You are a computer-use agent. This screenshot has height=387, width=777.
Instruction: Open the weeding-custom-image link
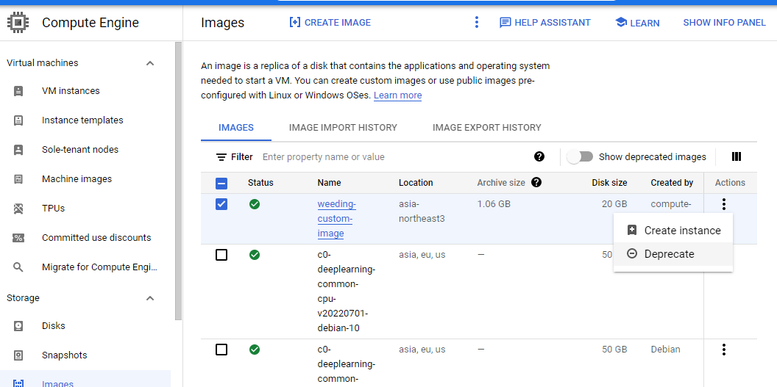pos(336,218)
